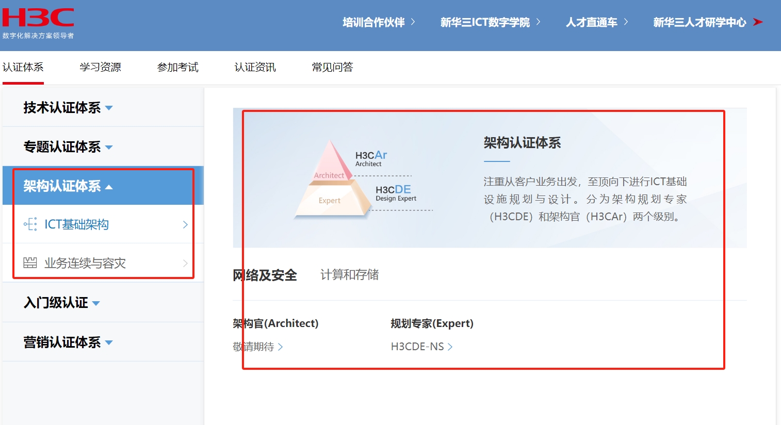Collapse 架构认证体系 section arrow
The image size is (781, 425).
109,187
